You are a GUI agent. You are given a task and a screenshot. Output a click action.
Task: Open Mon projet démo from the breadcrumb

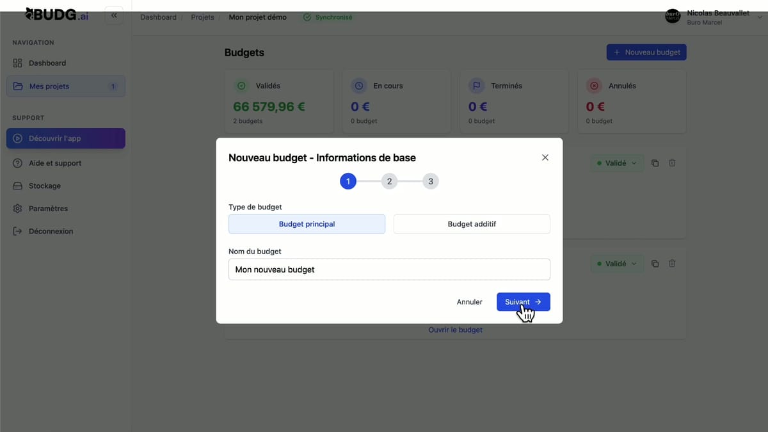257,17
